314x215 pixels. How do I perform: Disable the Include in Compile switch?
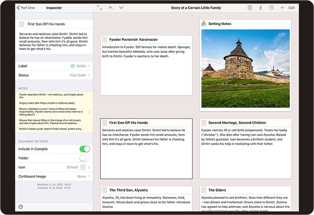point(85,149)
